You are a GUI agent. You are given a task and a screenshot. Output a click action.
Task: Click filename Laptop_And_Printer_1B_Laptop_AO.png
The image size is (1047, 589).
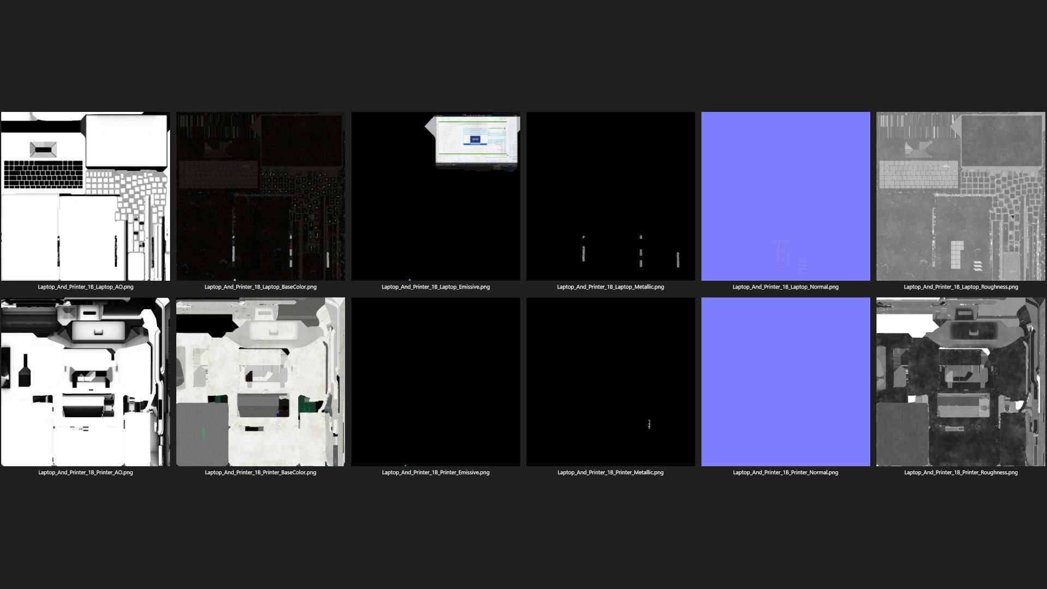86,287
